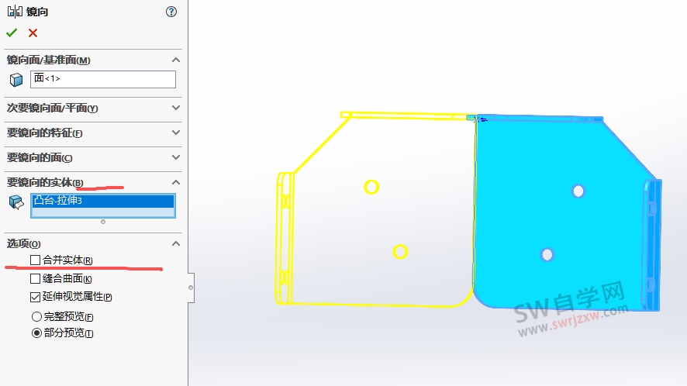Image resolution: width=687 pixels, height=386 pixels.
Task: Click the lower hole on the cyan body
Action: point(547,254)
